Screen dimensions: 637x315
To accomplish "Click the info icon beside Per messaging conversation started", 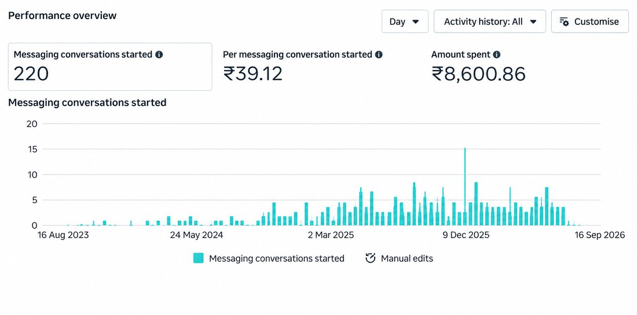I will 379,54.
